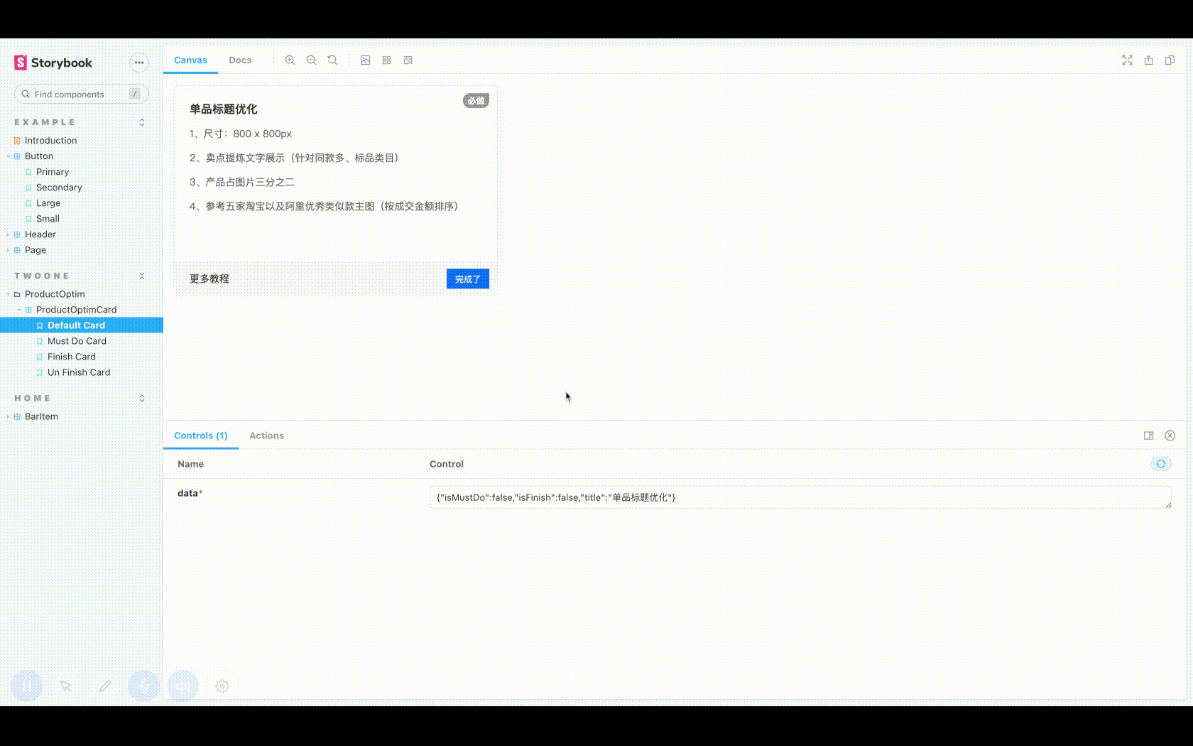The height and width of the screenshot is (746, 1193).
Task: Open the Storybook ellipsis menu button
Action: coord(139,63)
